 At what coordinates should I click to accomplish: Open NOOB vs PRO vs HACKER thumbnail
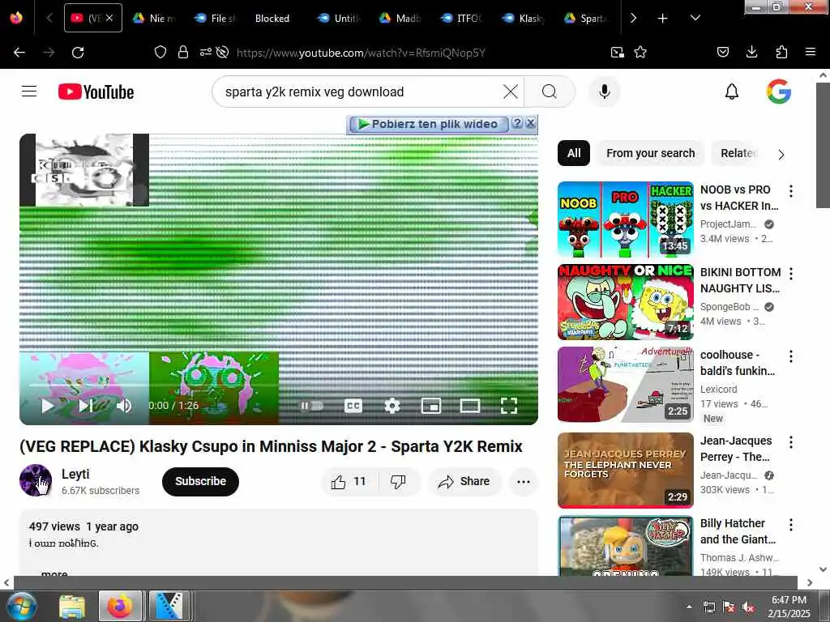625,219
